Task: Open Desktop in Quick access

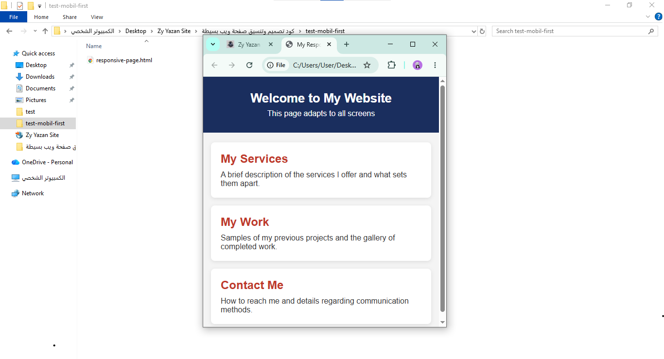Action: pyautogui.click(x=36, y=65)
